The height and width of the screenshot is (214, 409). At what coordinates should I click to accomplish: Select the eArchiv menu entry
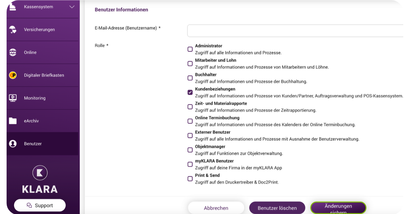tap(42, 121)
